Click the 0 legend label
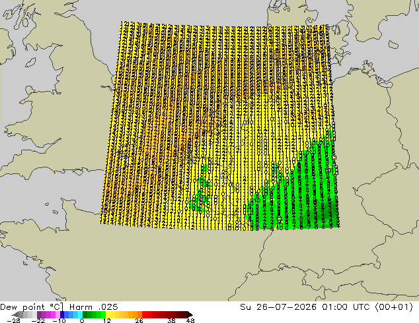The height and width of the screenshot is (323, 419). [82, 320]
